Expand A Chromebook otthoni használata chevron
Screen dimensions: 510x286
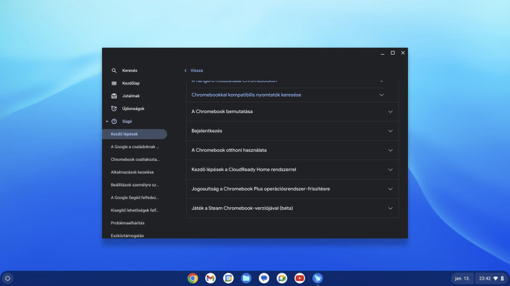point(390,150)
